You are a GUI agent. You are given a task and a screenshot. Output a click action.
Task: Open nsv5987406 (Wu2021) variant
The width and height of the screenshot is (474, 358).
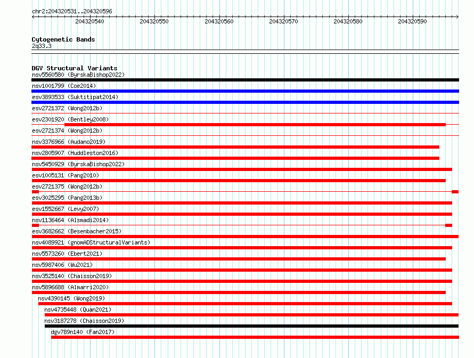click(62, 265)
